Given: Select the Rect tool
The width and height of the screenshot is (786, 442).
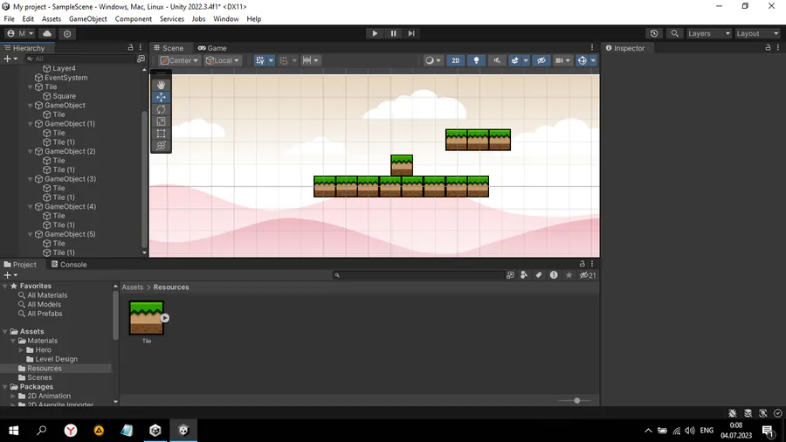Looking at the screenshot, I should 161,134.
